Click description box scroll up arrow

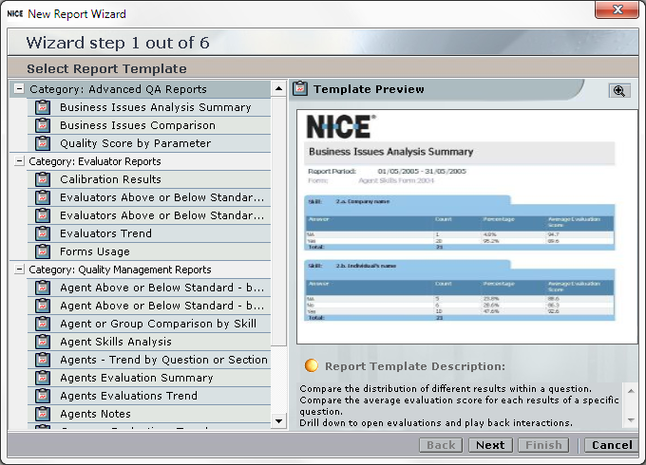click(x=631, y=391)
